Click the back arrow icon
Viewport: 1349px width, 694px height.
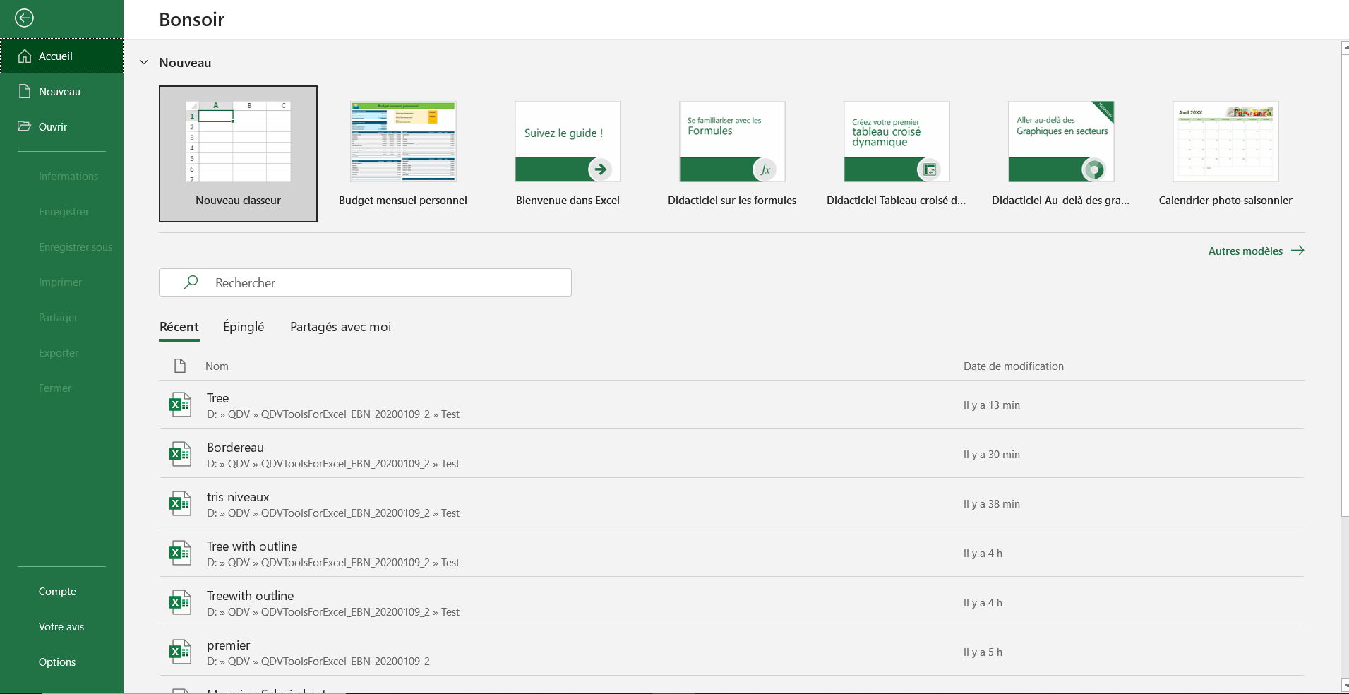coord(24,18)
